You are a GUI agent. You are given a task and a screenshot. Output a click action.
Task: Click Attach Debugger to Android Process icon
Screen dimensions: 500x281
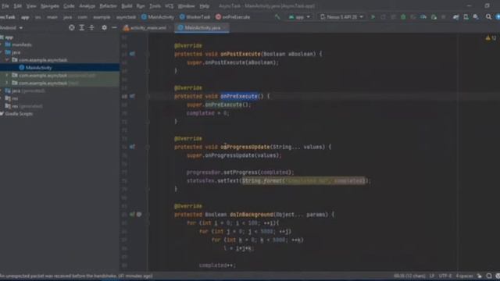point(434,17)
